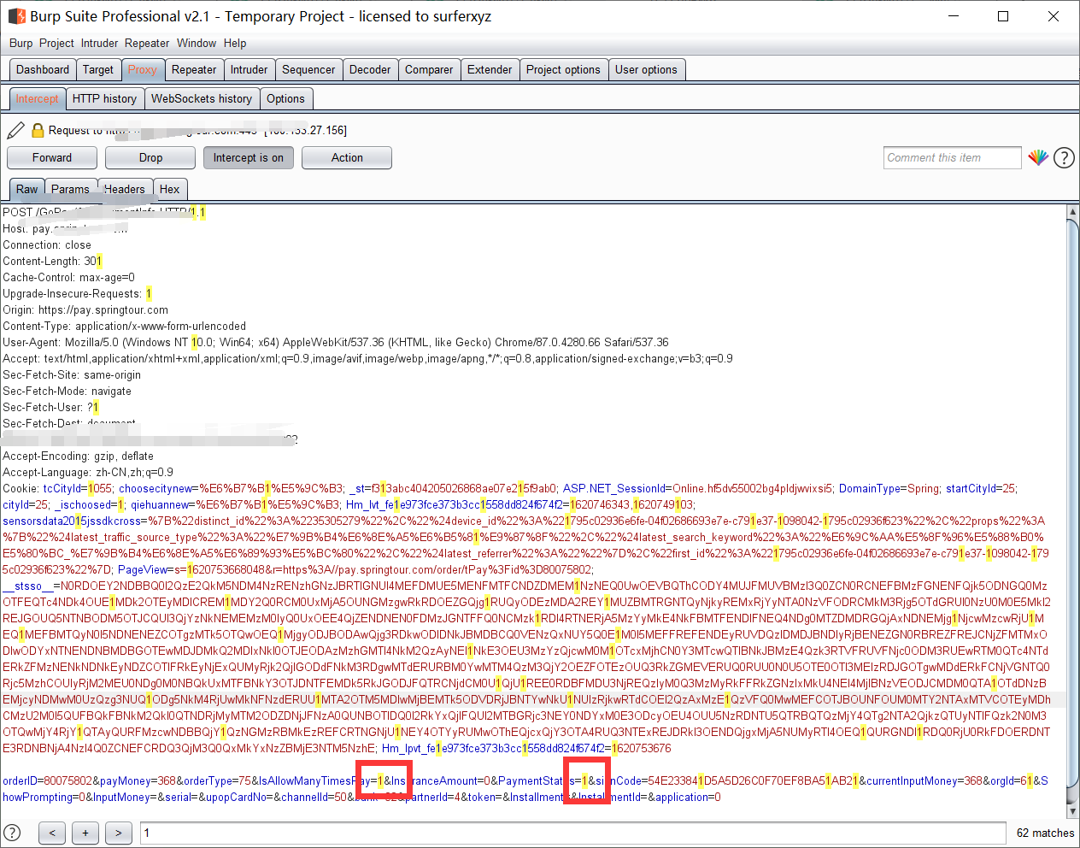Switch to the Params message view
Image resolution: width=1080 pixels, height=848 pixels.
tap(70, 189)
